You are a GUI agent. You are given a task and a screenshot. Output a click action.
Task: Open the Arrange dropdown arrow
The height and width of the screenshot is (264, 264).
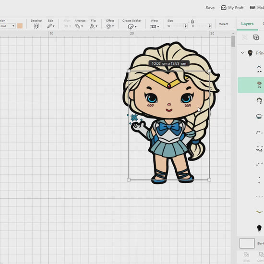point(82,26)
